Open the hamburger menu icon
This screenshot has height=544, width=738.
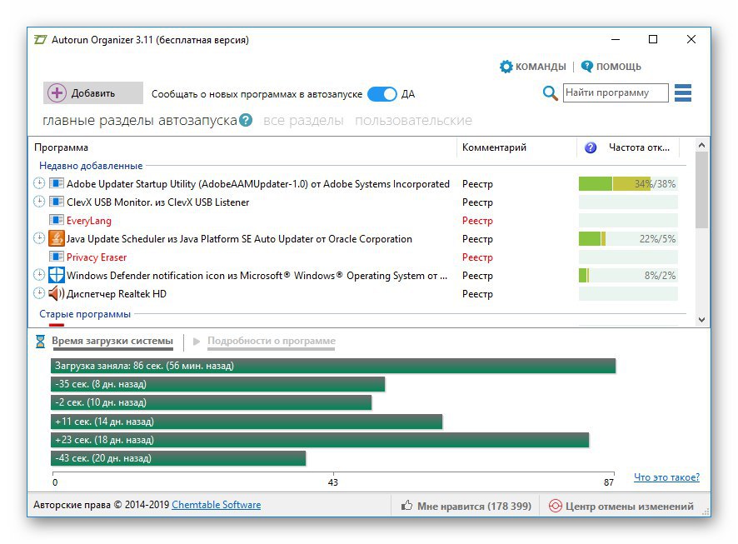pos(683,93)
